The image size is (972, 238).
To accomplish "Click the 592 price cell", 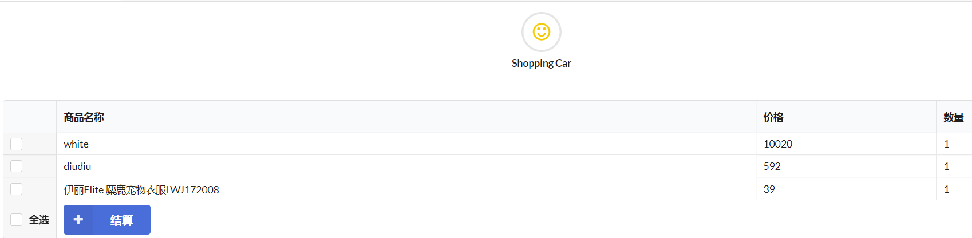I will pyautogui.click(x=772, y=166).
